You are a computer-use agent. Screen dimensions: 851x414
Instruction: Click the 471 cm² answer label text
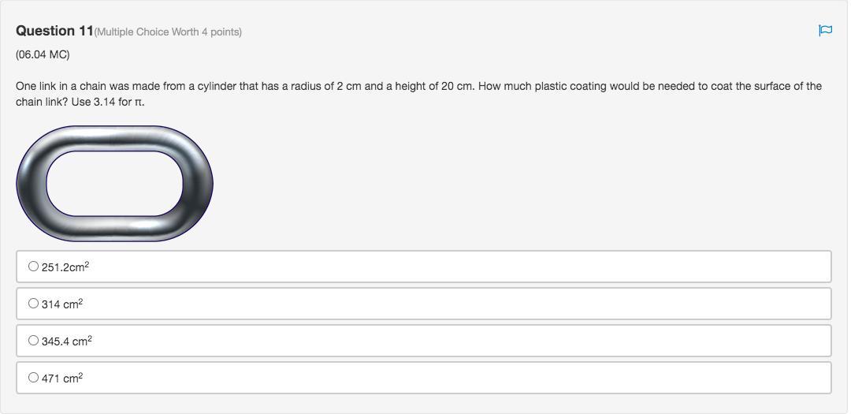click(62, 379)
